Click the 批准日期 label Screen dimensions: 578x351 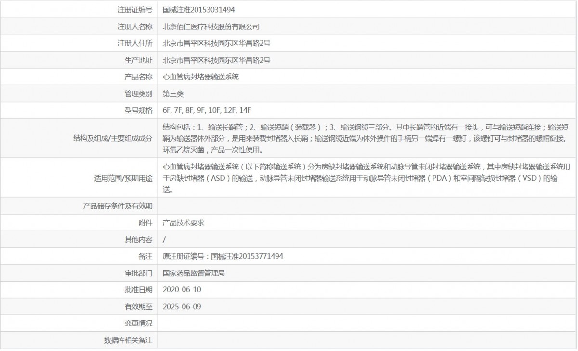[x=138, y=290]
